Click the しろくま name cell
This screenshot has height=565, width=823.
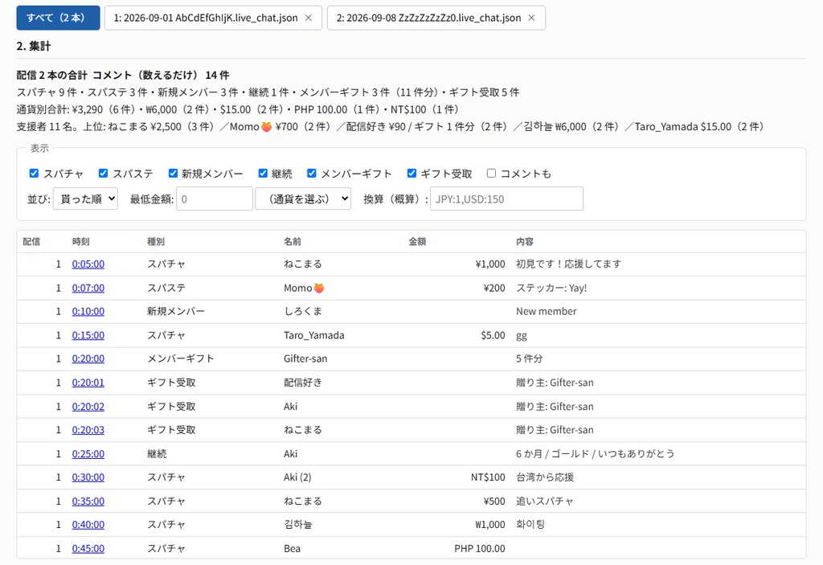pos(303,311)
